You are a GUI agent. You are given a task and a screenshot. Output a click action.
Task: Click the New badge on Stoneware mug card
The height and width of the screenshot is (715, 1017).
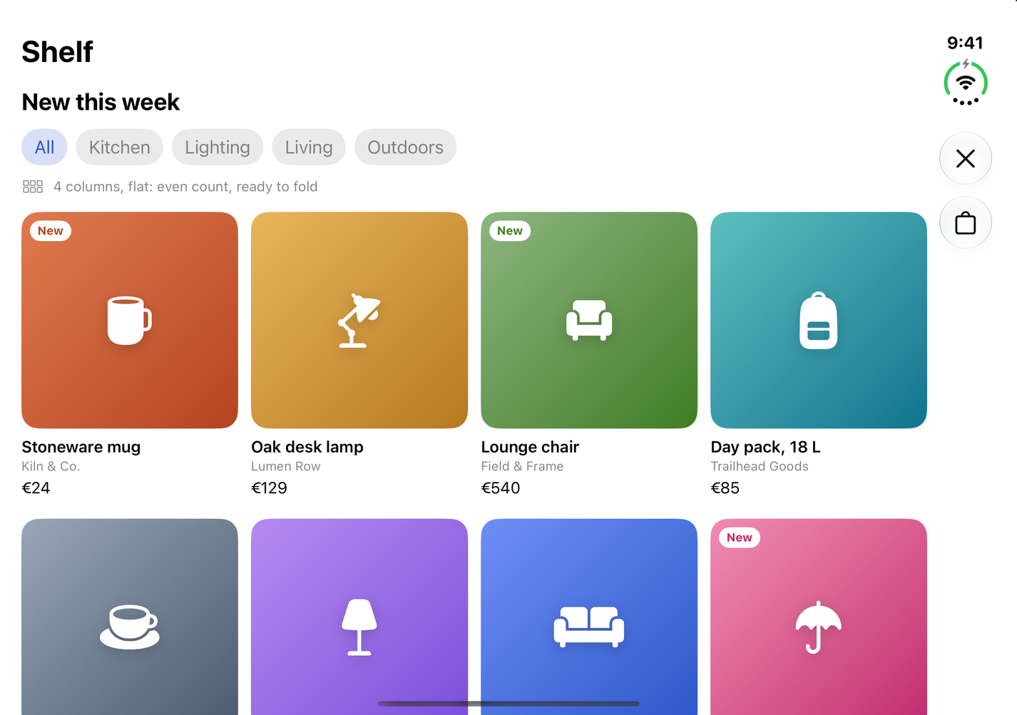click(51, 231)
